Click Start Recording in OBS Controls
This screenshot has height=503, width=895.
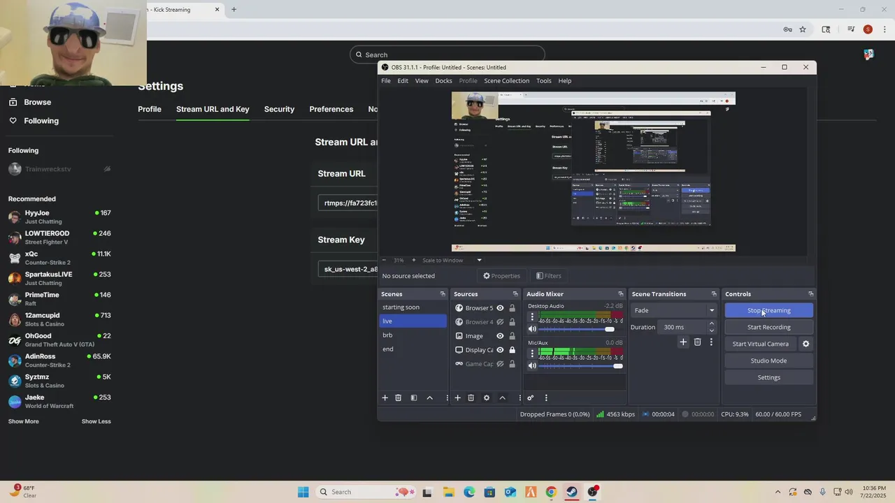(x=768, y=327)
